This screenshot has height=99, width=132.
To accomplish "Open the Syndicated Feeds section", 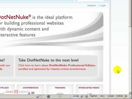I will (89, 88).
